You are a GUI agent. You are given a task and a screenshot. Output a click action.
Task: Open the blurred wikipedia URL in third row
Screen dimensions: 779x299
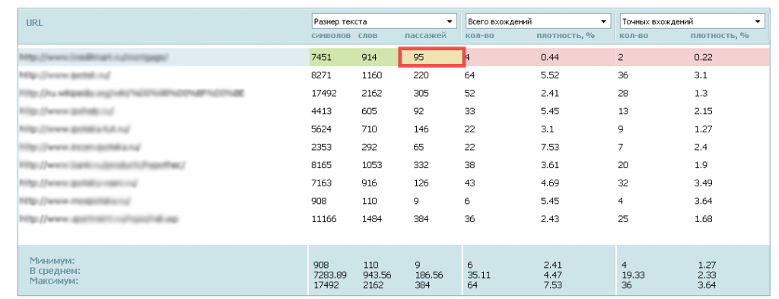[x=132, y=93]
